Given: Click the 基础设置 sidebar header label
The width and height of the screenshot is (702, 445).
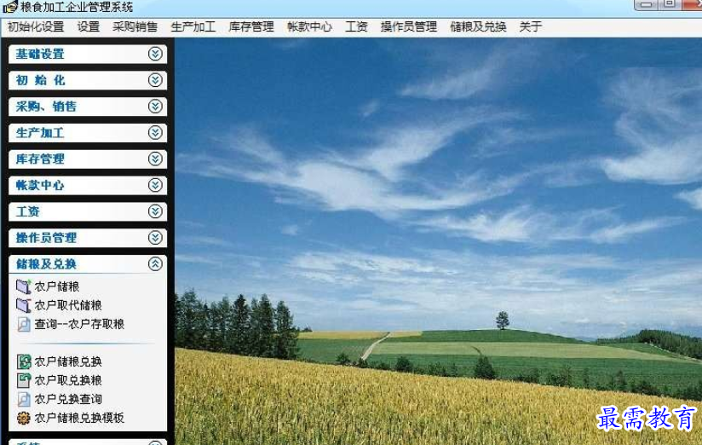Looking at the screenshot, I should 40,54.
